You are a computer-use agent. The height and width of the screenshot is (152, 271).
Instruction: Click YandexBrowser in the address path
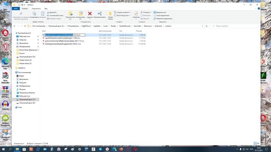click(125, 26)
